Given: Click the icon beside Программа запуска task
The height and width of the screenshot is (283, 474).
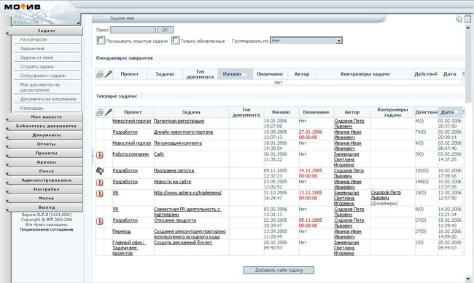Looking at the screenshot, I should click(100, 171).
